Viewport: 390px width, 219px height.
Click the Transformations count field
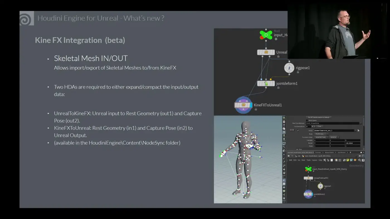[x=309, y=126]
